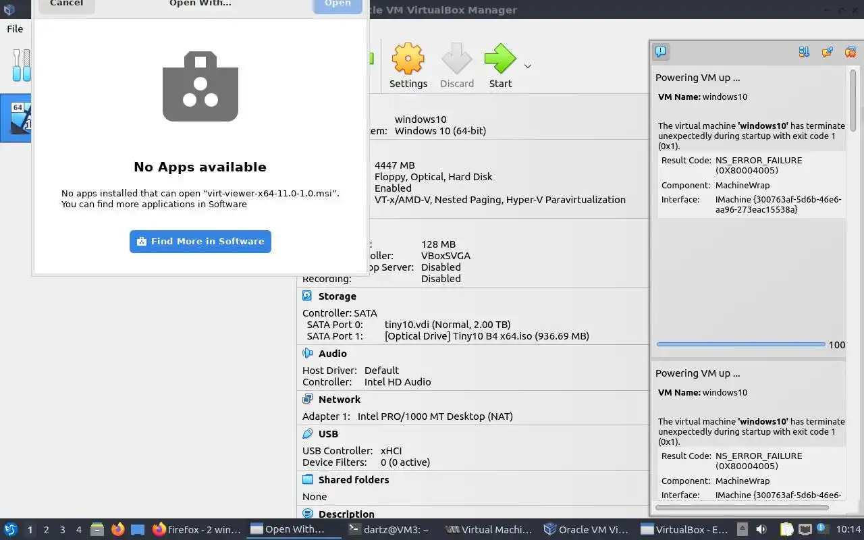The width and height of the screenshot is (864, 540).
Task: Click the 'Windows 10 (64-bit)' operating system value
Action: pos(440,130)
